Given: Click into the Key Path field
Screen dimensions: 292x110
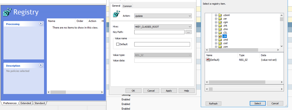Looking at the screenshot, I should tap(159, 32).
